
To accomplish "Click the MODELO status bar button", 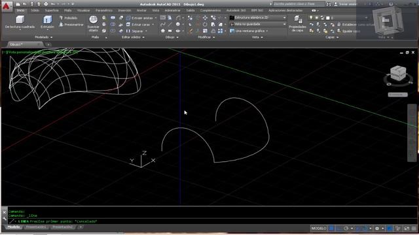I will pos(319,228).
